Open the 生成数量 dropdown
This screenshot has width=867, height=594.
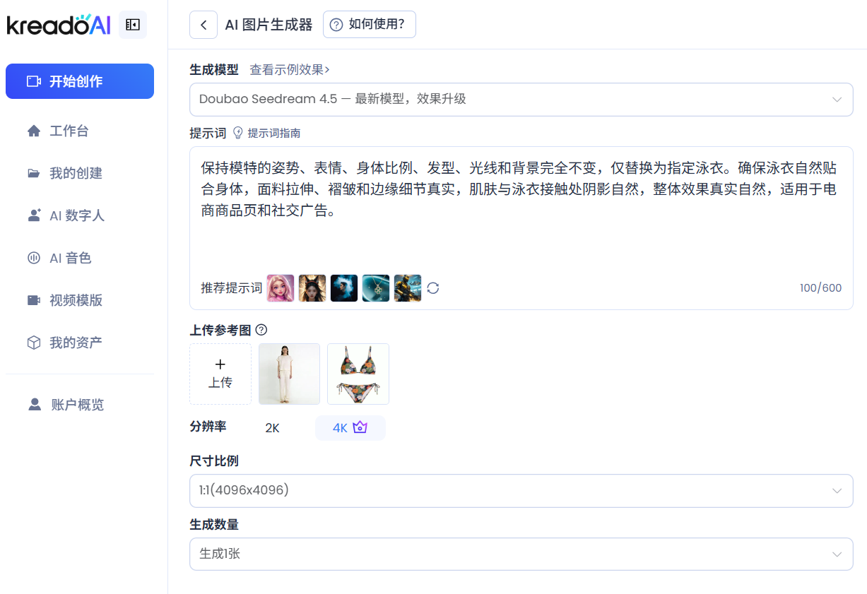pos(521,554)
